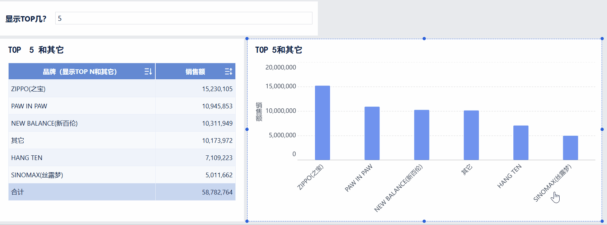Select the SINOMAX(丝露梦) table cell
The width and height of the screenshot is (607, 225).
click(82, 175)
